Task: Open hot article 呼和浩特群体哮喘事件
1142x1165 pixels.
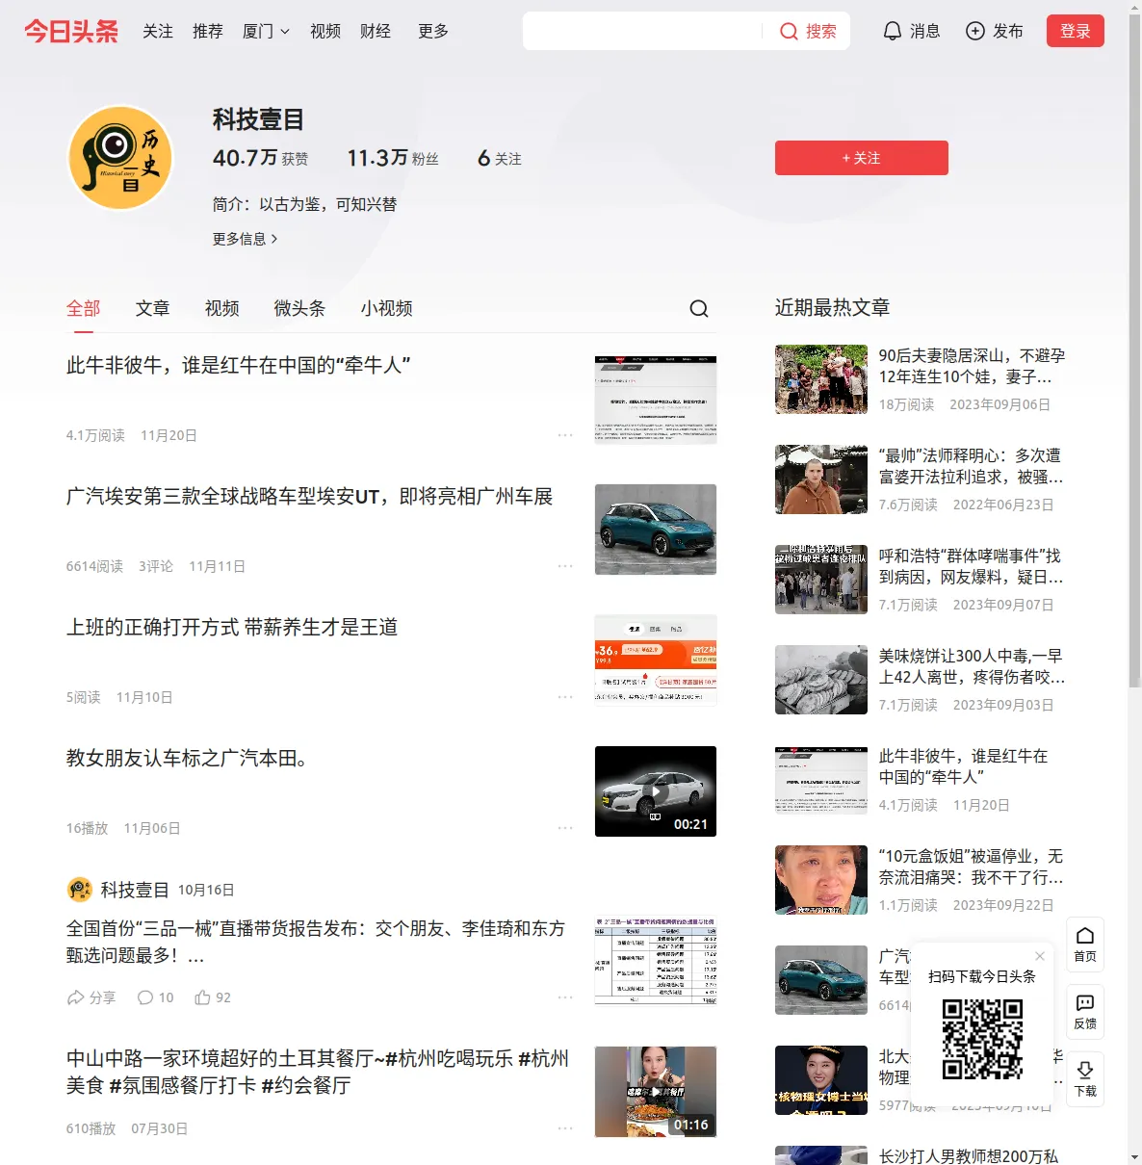Action: 971,566
